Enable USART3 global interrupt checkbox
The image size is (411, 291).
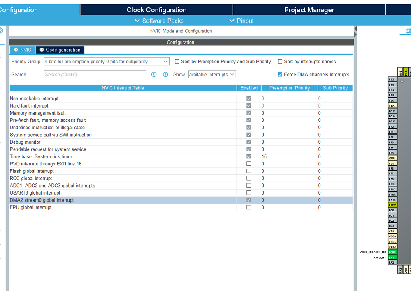pyautogui.click(x=249, y=192)
